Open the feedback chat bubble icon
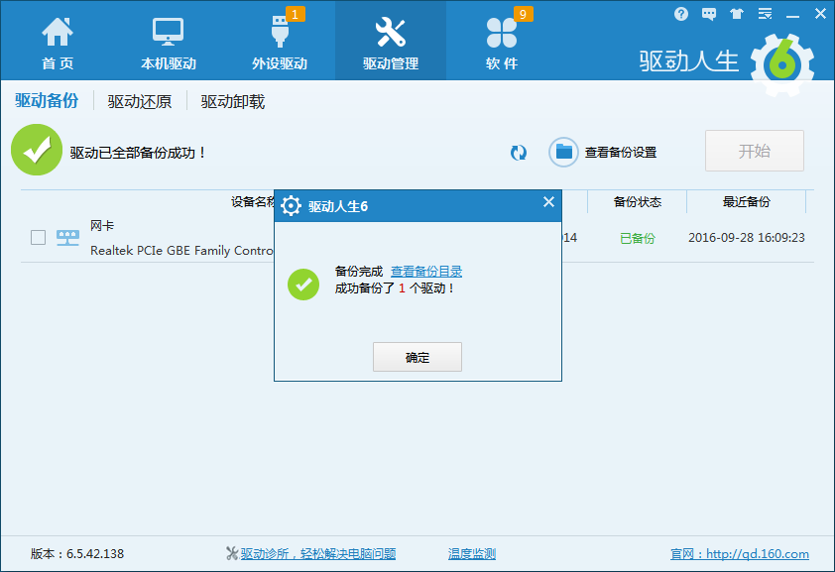The height and width of the screenshot is (572, 835). point(709,14)
